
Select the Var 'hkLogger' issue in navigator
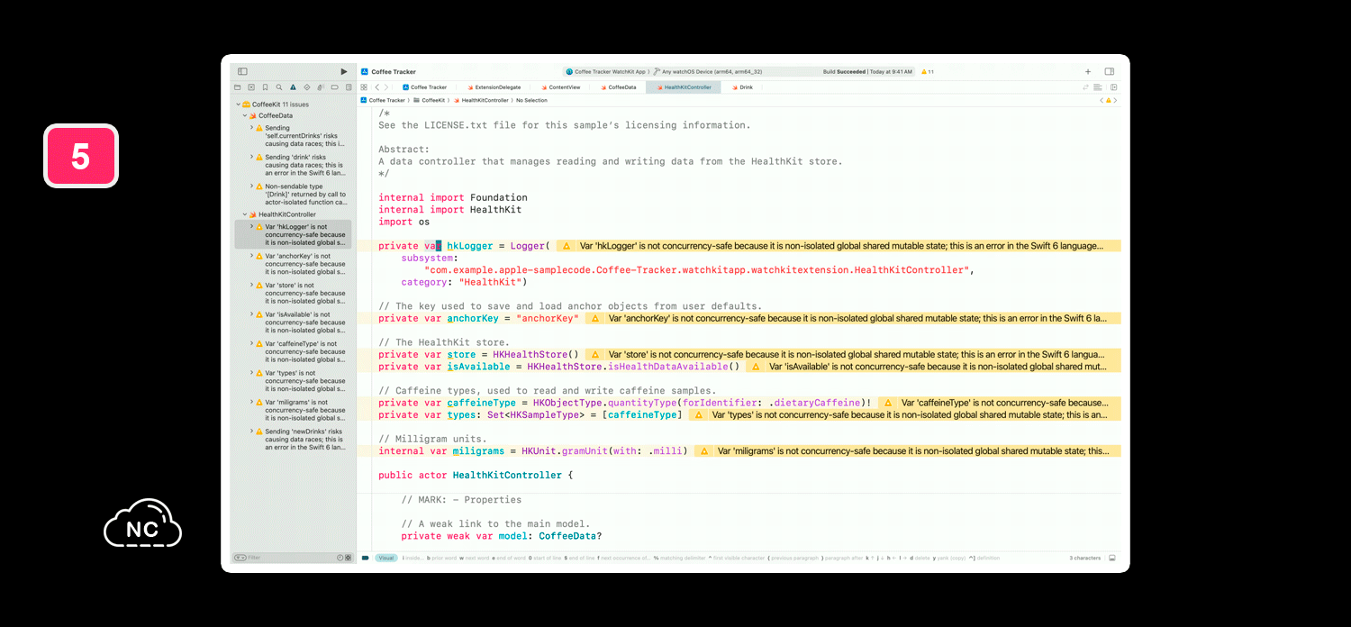(x=294, y=234)
